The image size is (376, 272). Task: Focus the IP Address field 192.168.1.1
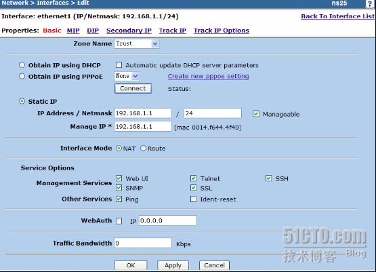click(143, 113)
